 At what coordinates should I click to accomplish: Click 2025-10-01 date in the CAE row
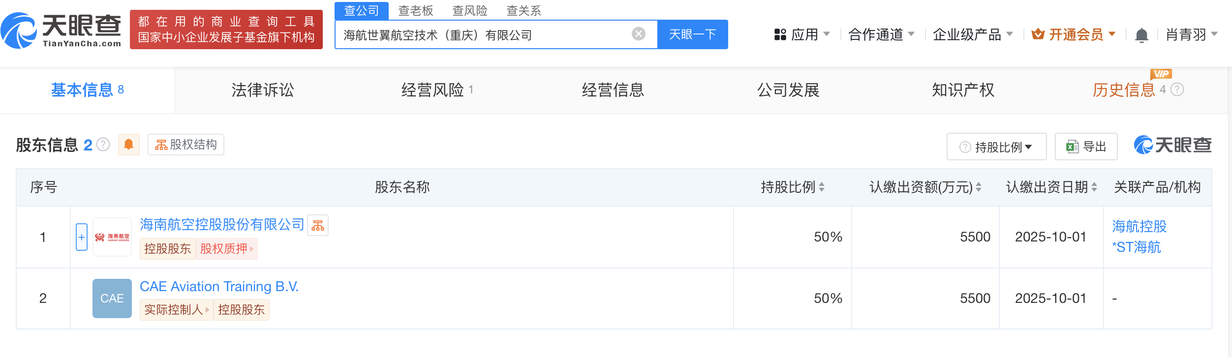click(x=1050, y=298)
